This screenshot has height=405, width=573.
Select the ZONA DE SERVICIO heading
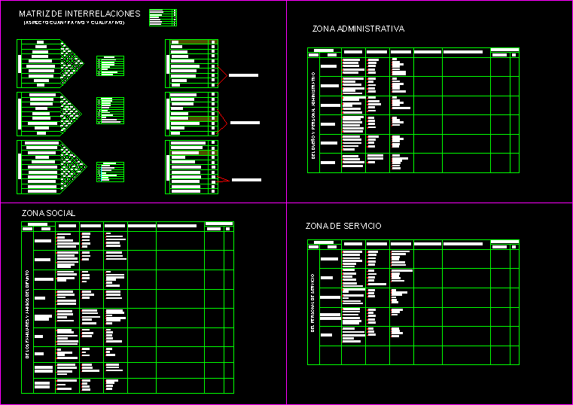pos(343,226)
